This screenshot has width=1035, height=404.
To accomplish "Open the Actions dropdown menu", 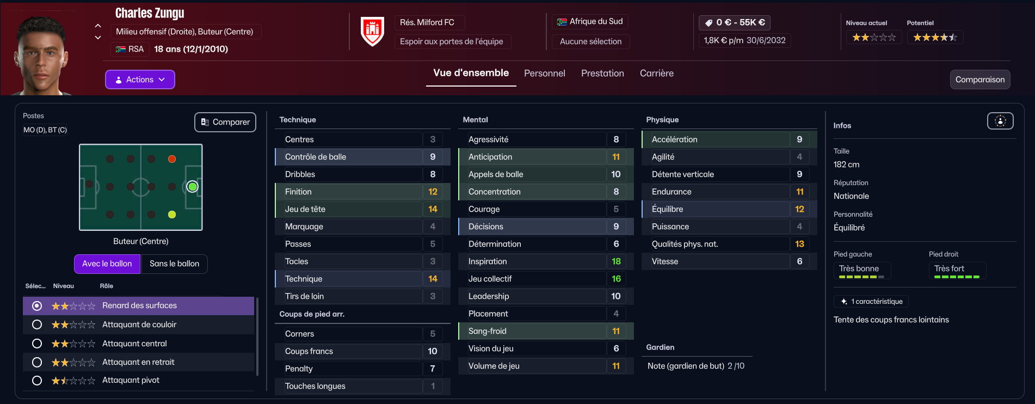I will point(140,79).
